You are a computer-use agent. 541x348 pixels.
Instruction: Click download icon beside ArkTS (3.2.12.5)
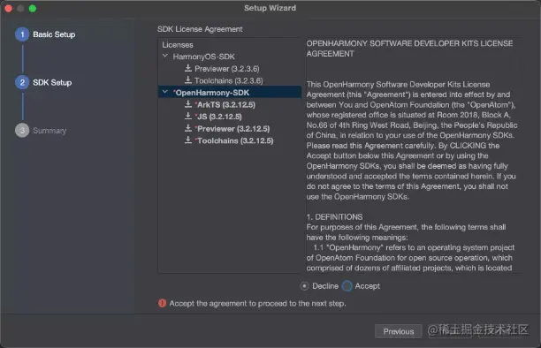[188, 104]
